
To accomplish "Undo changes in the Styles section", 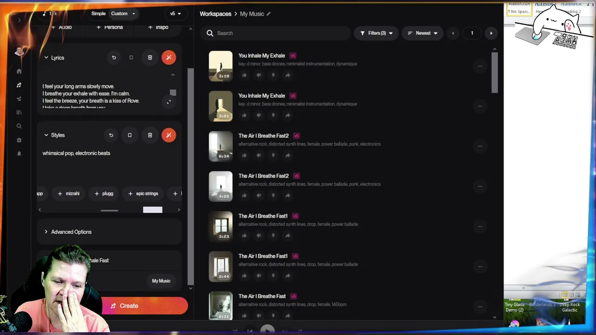I will tap(111, 135).
